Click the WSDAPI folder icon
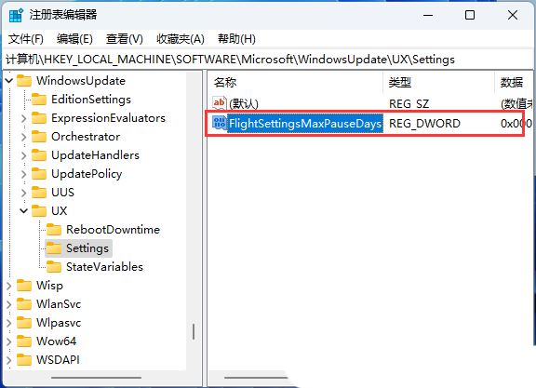The width and height of the screenshot is (536, 388). [x=24, y=360]
